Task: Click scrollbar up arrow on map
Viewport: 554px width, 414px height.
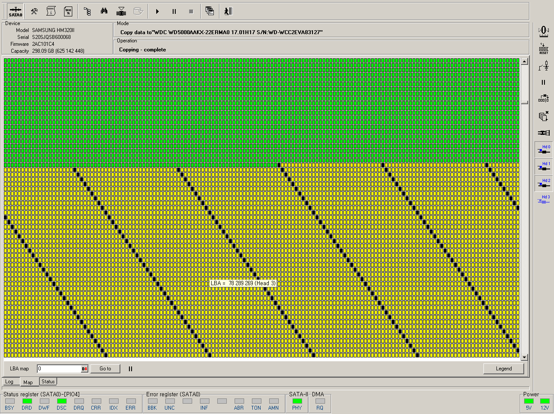Action: click(x=525, y=61)
